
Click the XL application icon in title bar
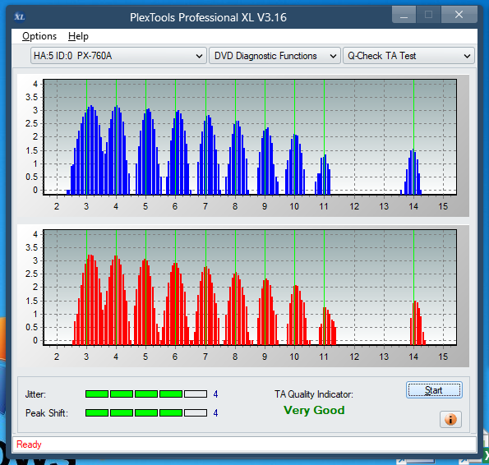pyautogui.click(x=20, y=16)
